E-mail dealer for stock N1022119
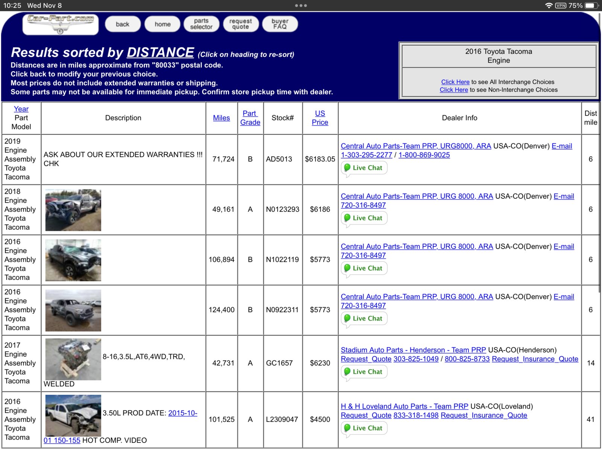This screenshot has height=452, width=602. click(564, 246)
